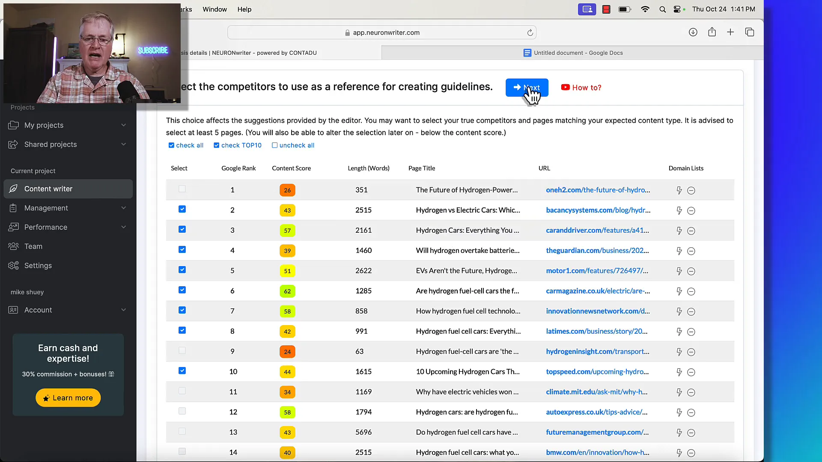
Task: Click the lightning bolt icon row 6
Action: (679, 290)
